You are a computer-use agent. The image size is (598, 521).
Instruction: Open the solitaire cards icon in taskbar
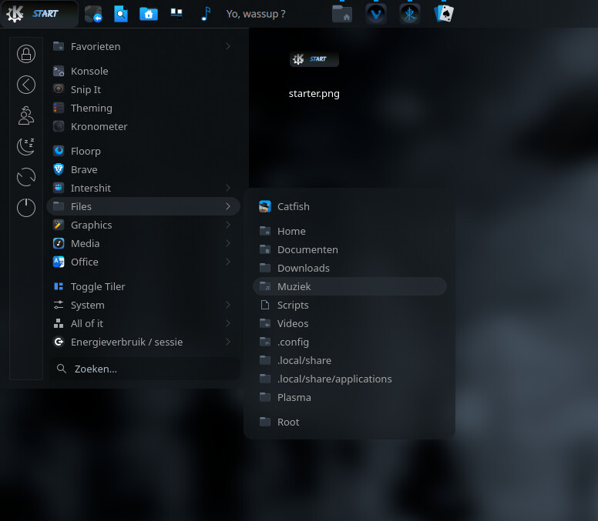click(444, 14)
